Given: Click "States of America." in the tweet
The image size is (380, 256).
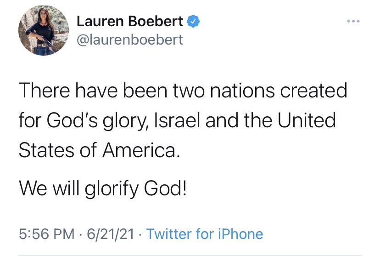Looking at the screenshot, I should (97, 151).
